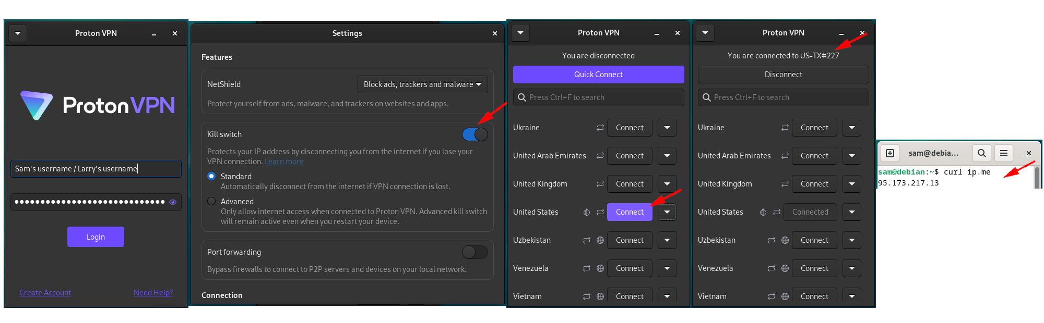Click the terminal scrollbar
The height and width of the screenshot is (323, 1044).
click(1037, 177)
